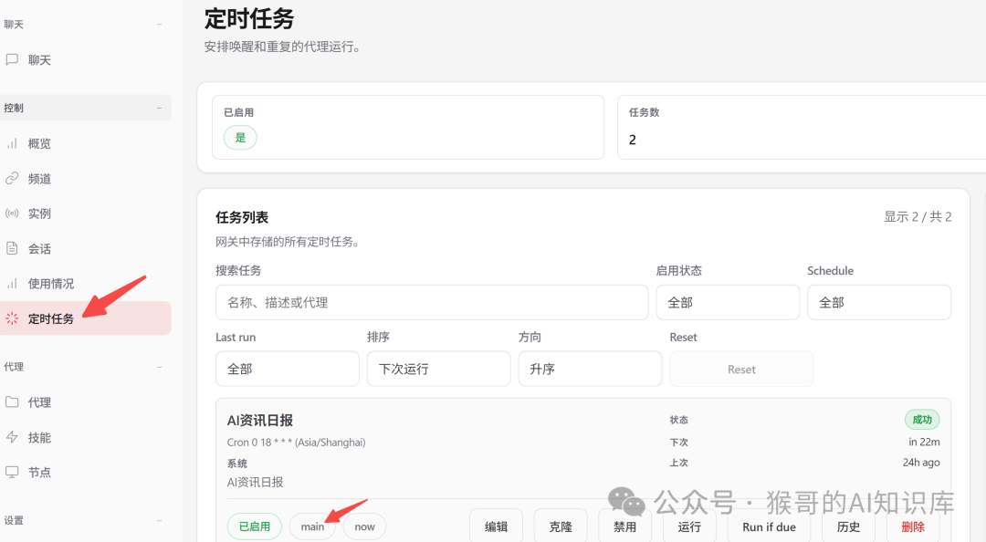Click the task search input field
986x542 pixels.
(432, 302)
